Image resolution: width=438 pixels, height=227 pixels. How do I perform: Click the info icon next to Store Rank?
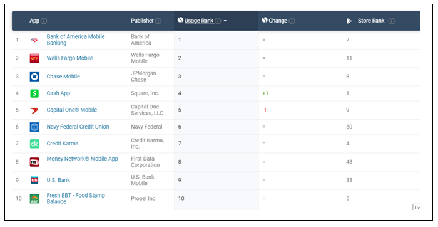click(392, 21)
